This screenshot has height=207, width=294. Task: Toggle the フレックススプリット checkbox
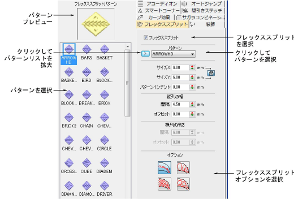click(146, 37)
